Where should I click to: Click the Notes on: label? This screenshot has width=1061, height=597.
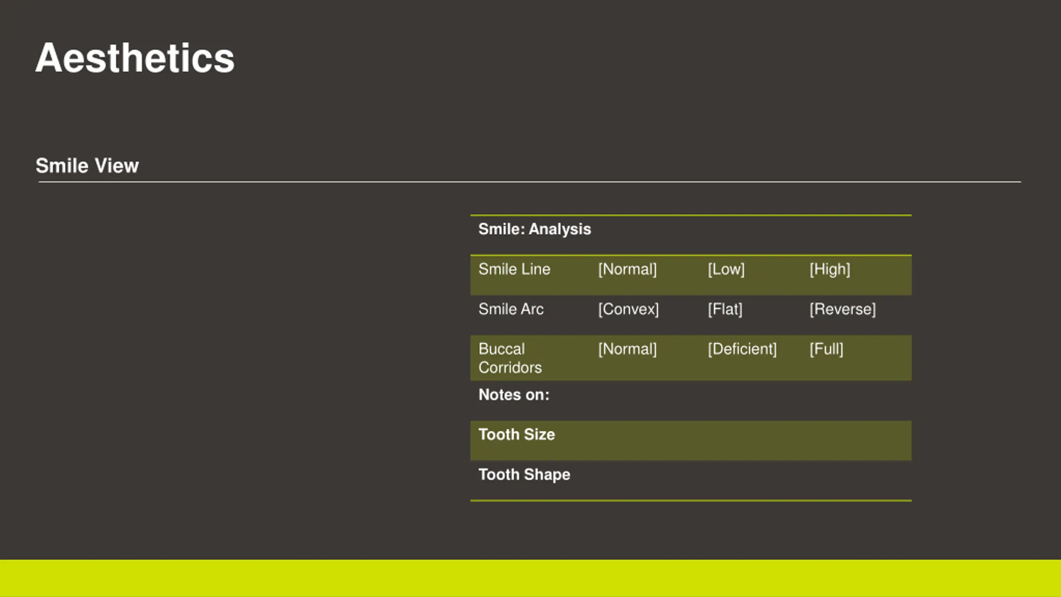point(514,395)
